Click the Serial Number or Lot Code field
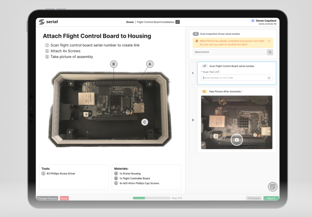This screenshot has height=217, width=312. 237,78
